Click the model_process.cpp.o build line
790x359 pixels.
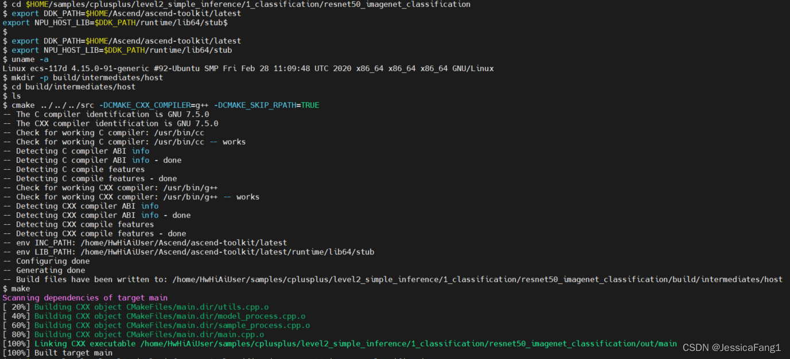[x=154, y=316]
